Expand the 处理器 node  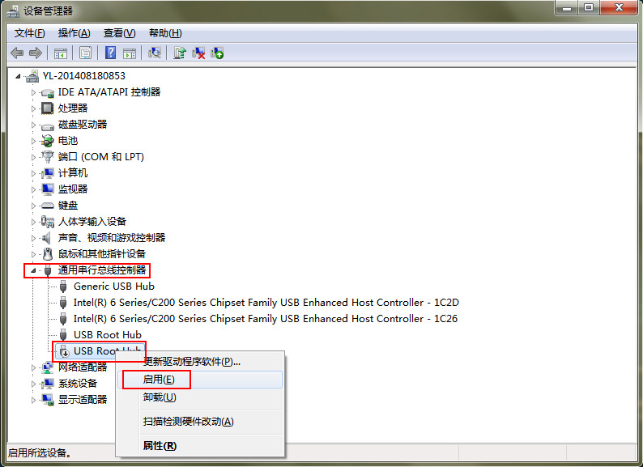(34, 108)
